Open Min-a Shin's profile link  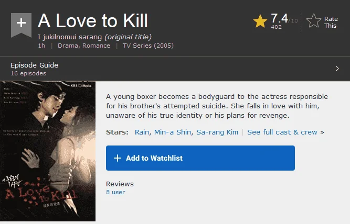(173, 132)
